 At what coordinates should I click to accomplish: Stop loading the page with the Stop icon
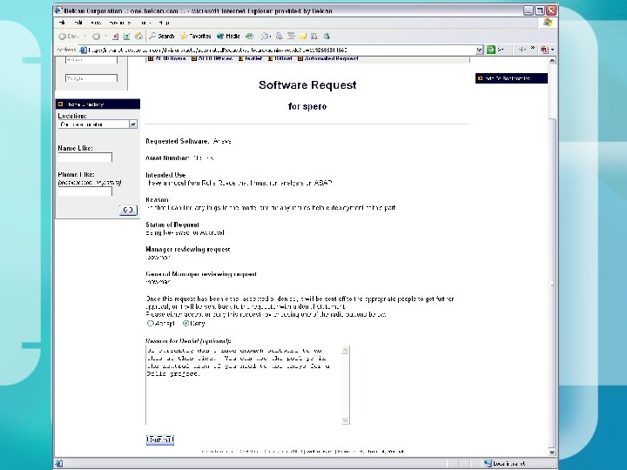(115, 37)
